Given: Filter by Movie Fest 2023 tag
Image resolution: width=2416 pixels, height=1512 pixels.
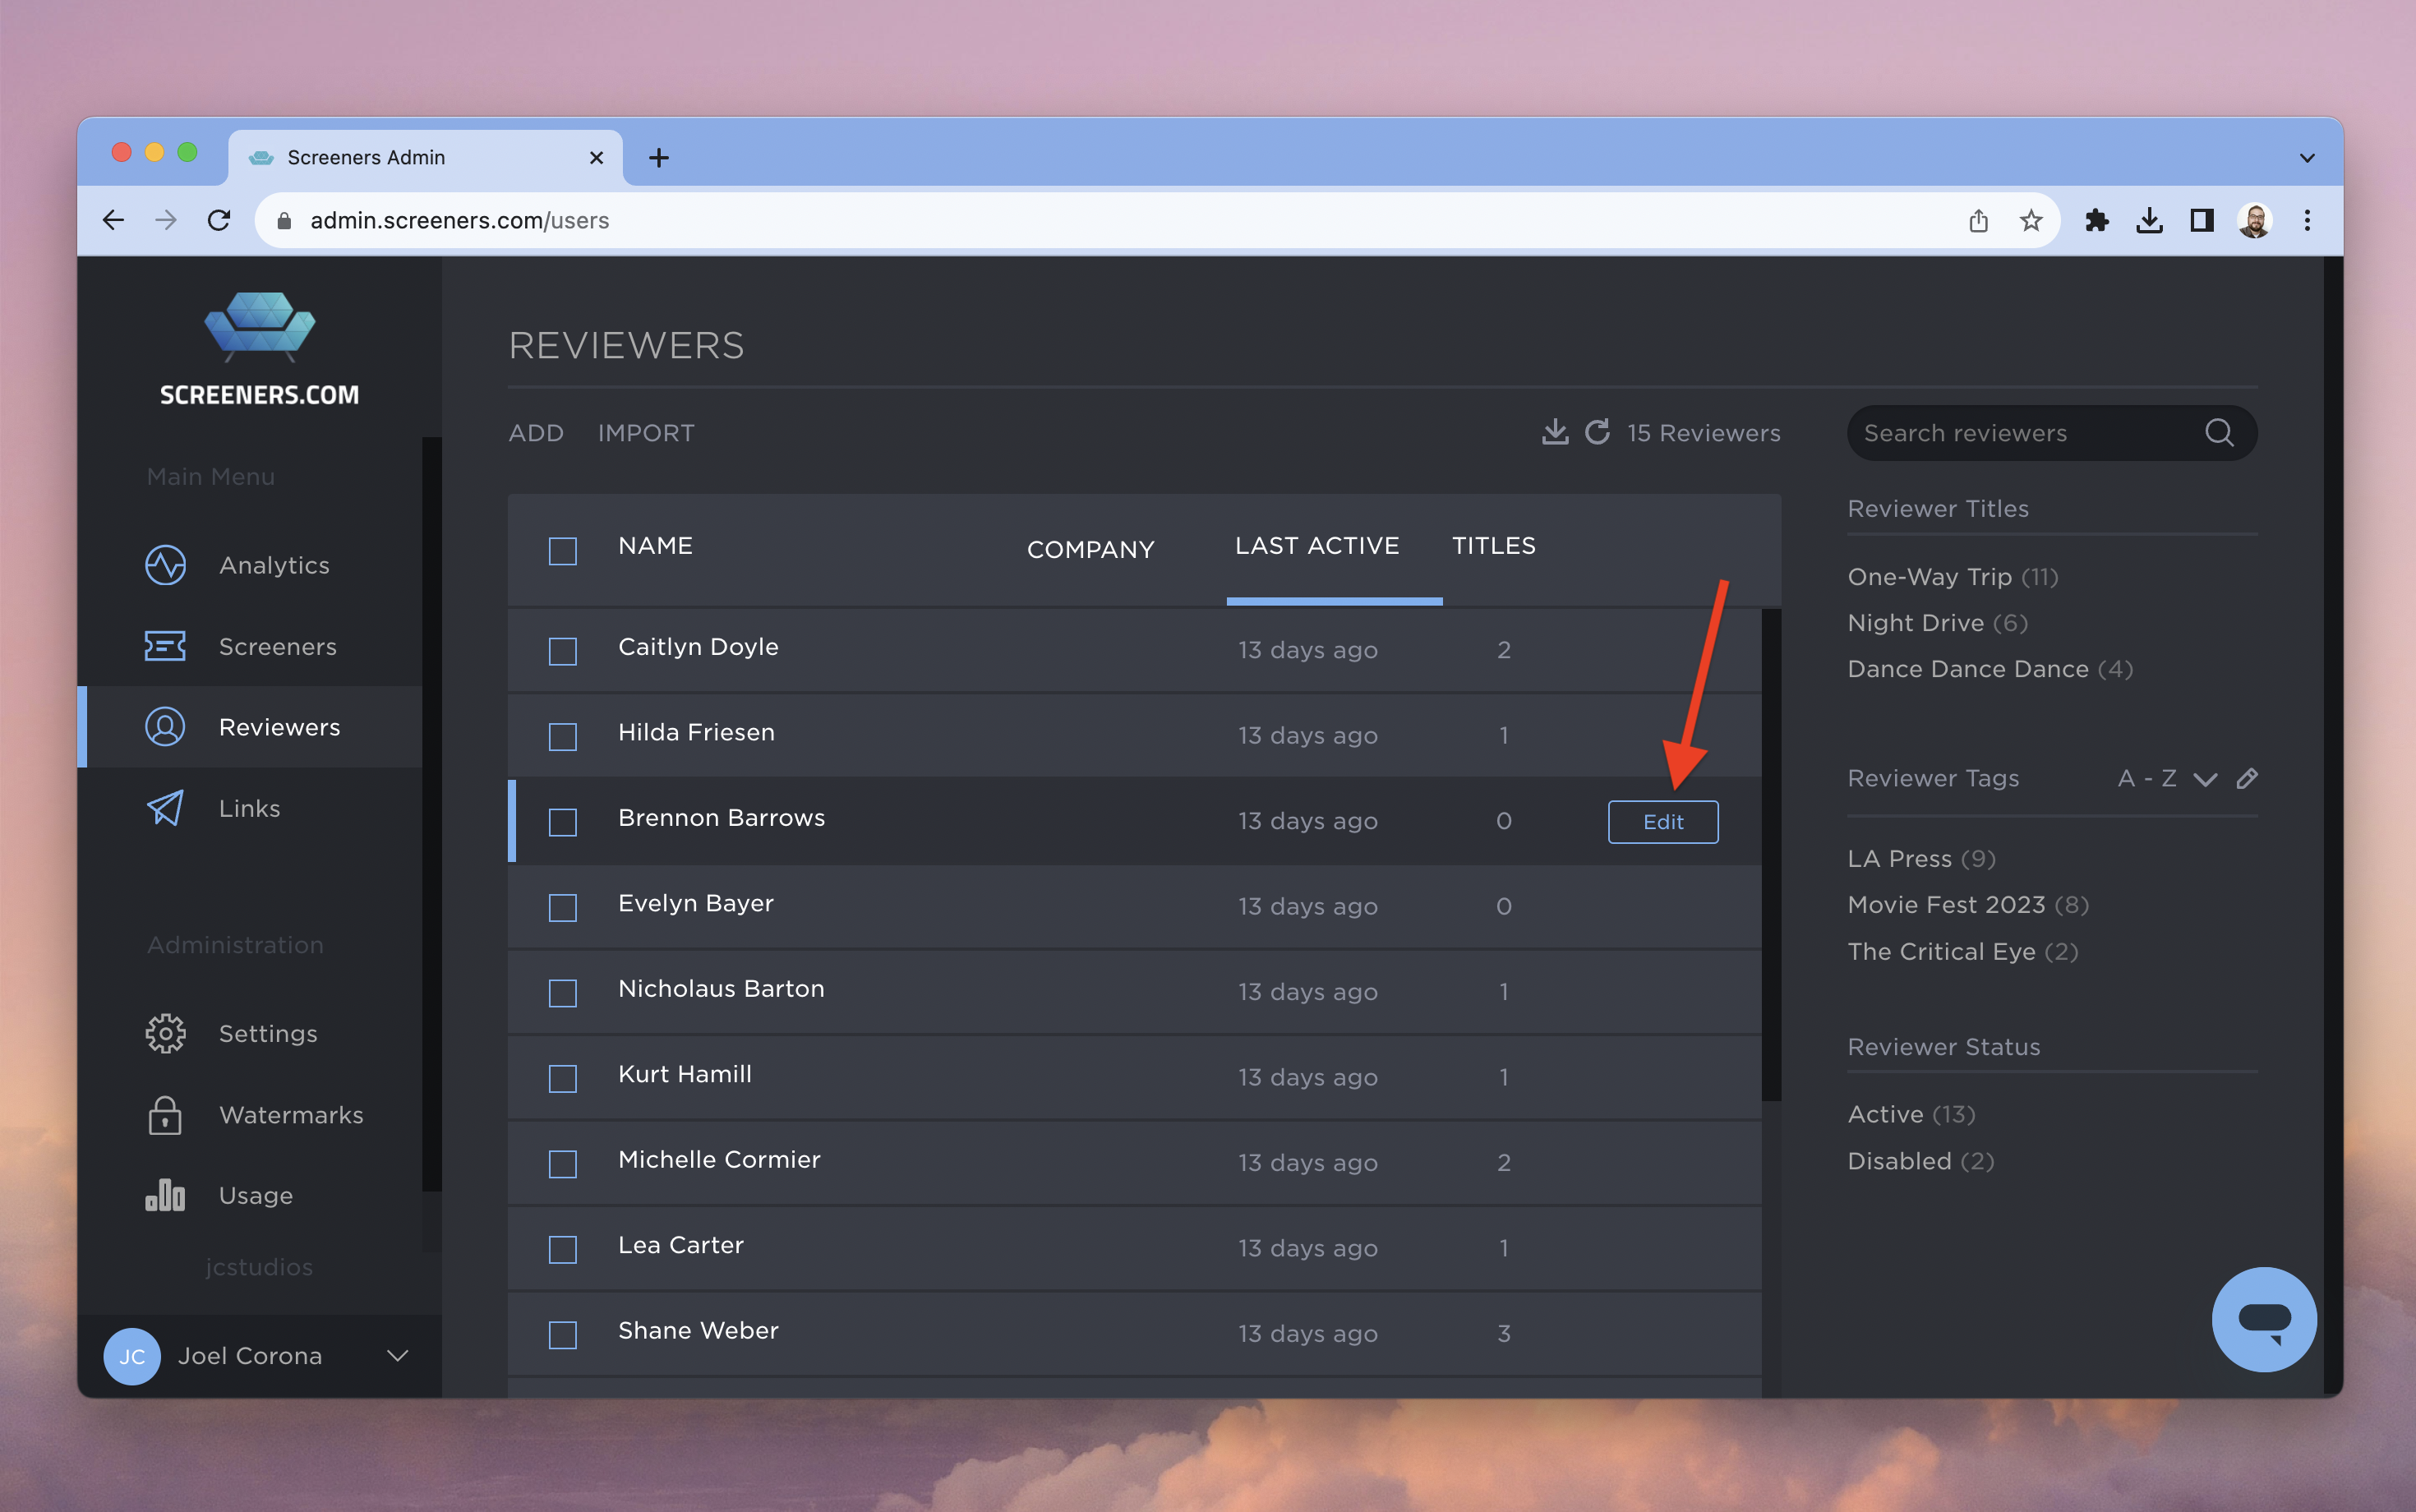Looking at the screenshot, I should (x=1968, y=905).
